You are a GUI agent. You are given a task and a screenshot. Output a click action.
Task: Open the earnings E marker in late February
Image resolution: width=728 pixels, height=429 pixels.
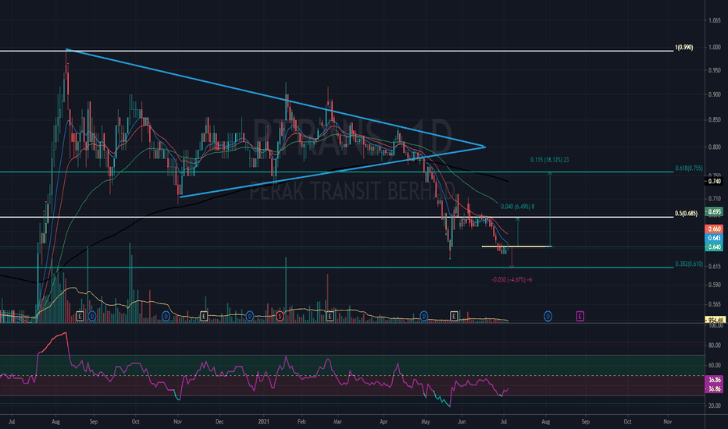[330, 317]
